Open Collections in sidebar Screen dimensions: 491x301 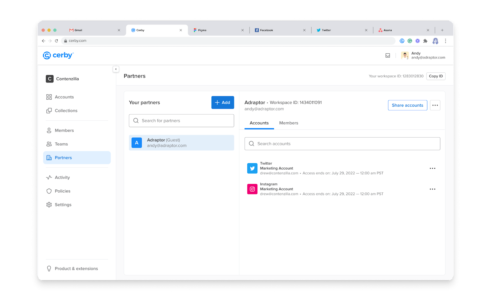tap(62, 111)
